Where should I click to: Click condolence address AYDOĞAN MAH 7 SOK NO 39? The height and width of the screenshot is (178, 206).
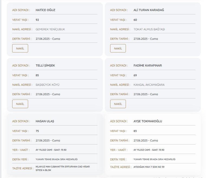[x=149, y=167]
